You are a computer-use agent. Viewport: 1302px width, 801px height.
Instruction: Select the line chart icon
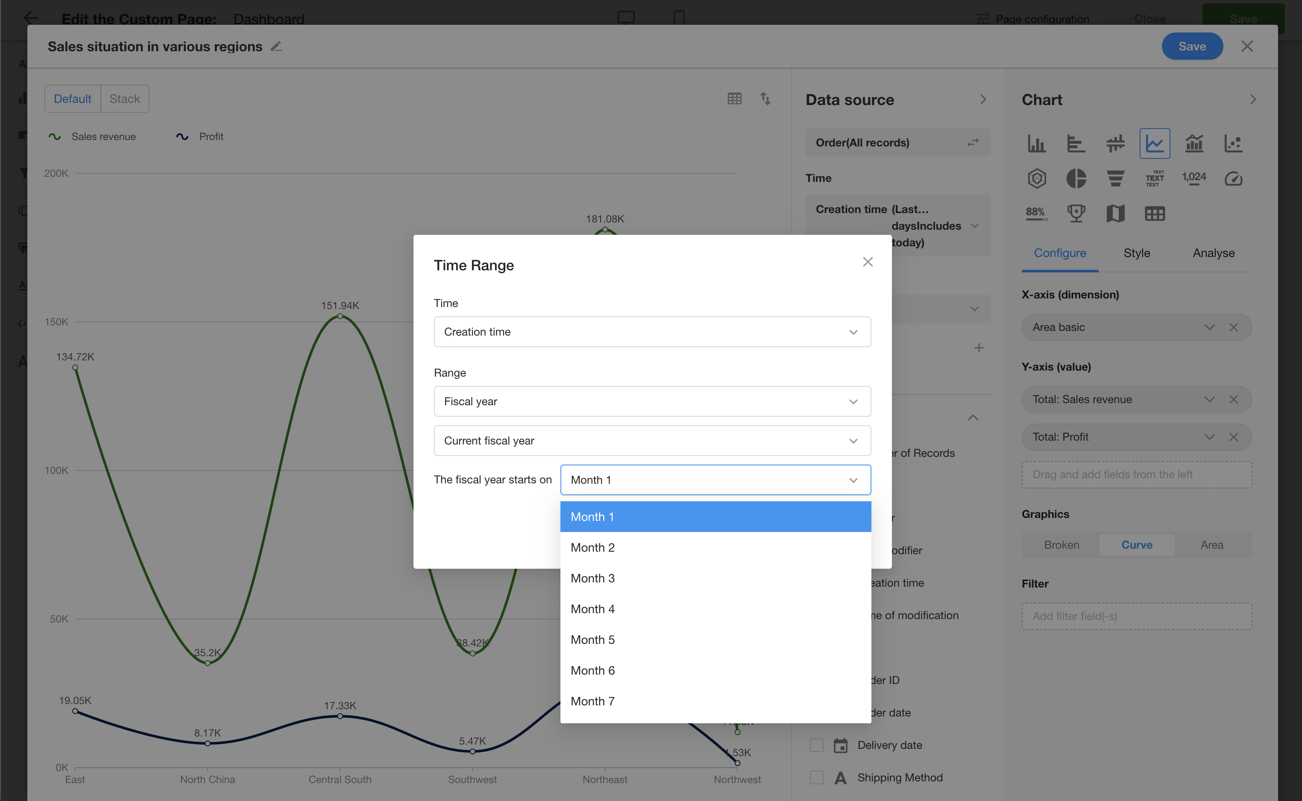point(1155,143)
